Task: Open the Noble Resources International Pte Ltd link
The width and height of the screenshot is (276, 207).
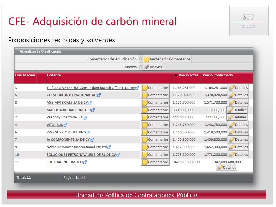Action: point(77,147)
